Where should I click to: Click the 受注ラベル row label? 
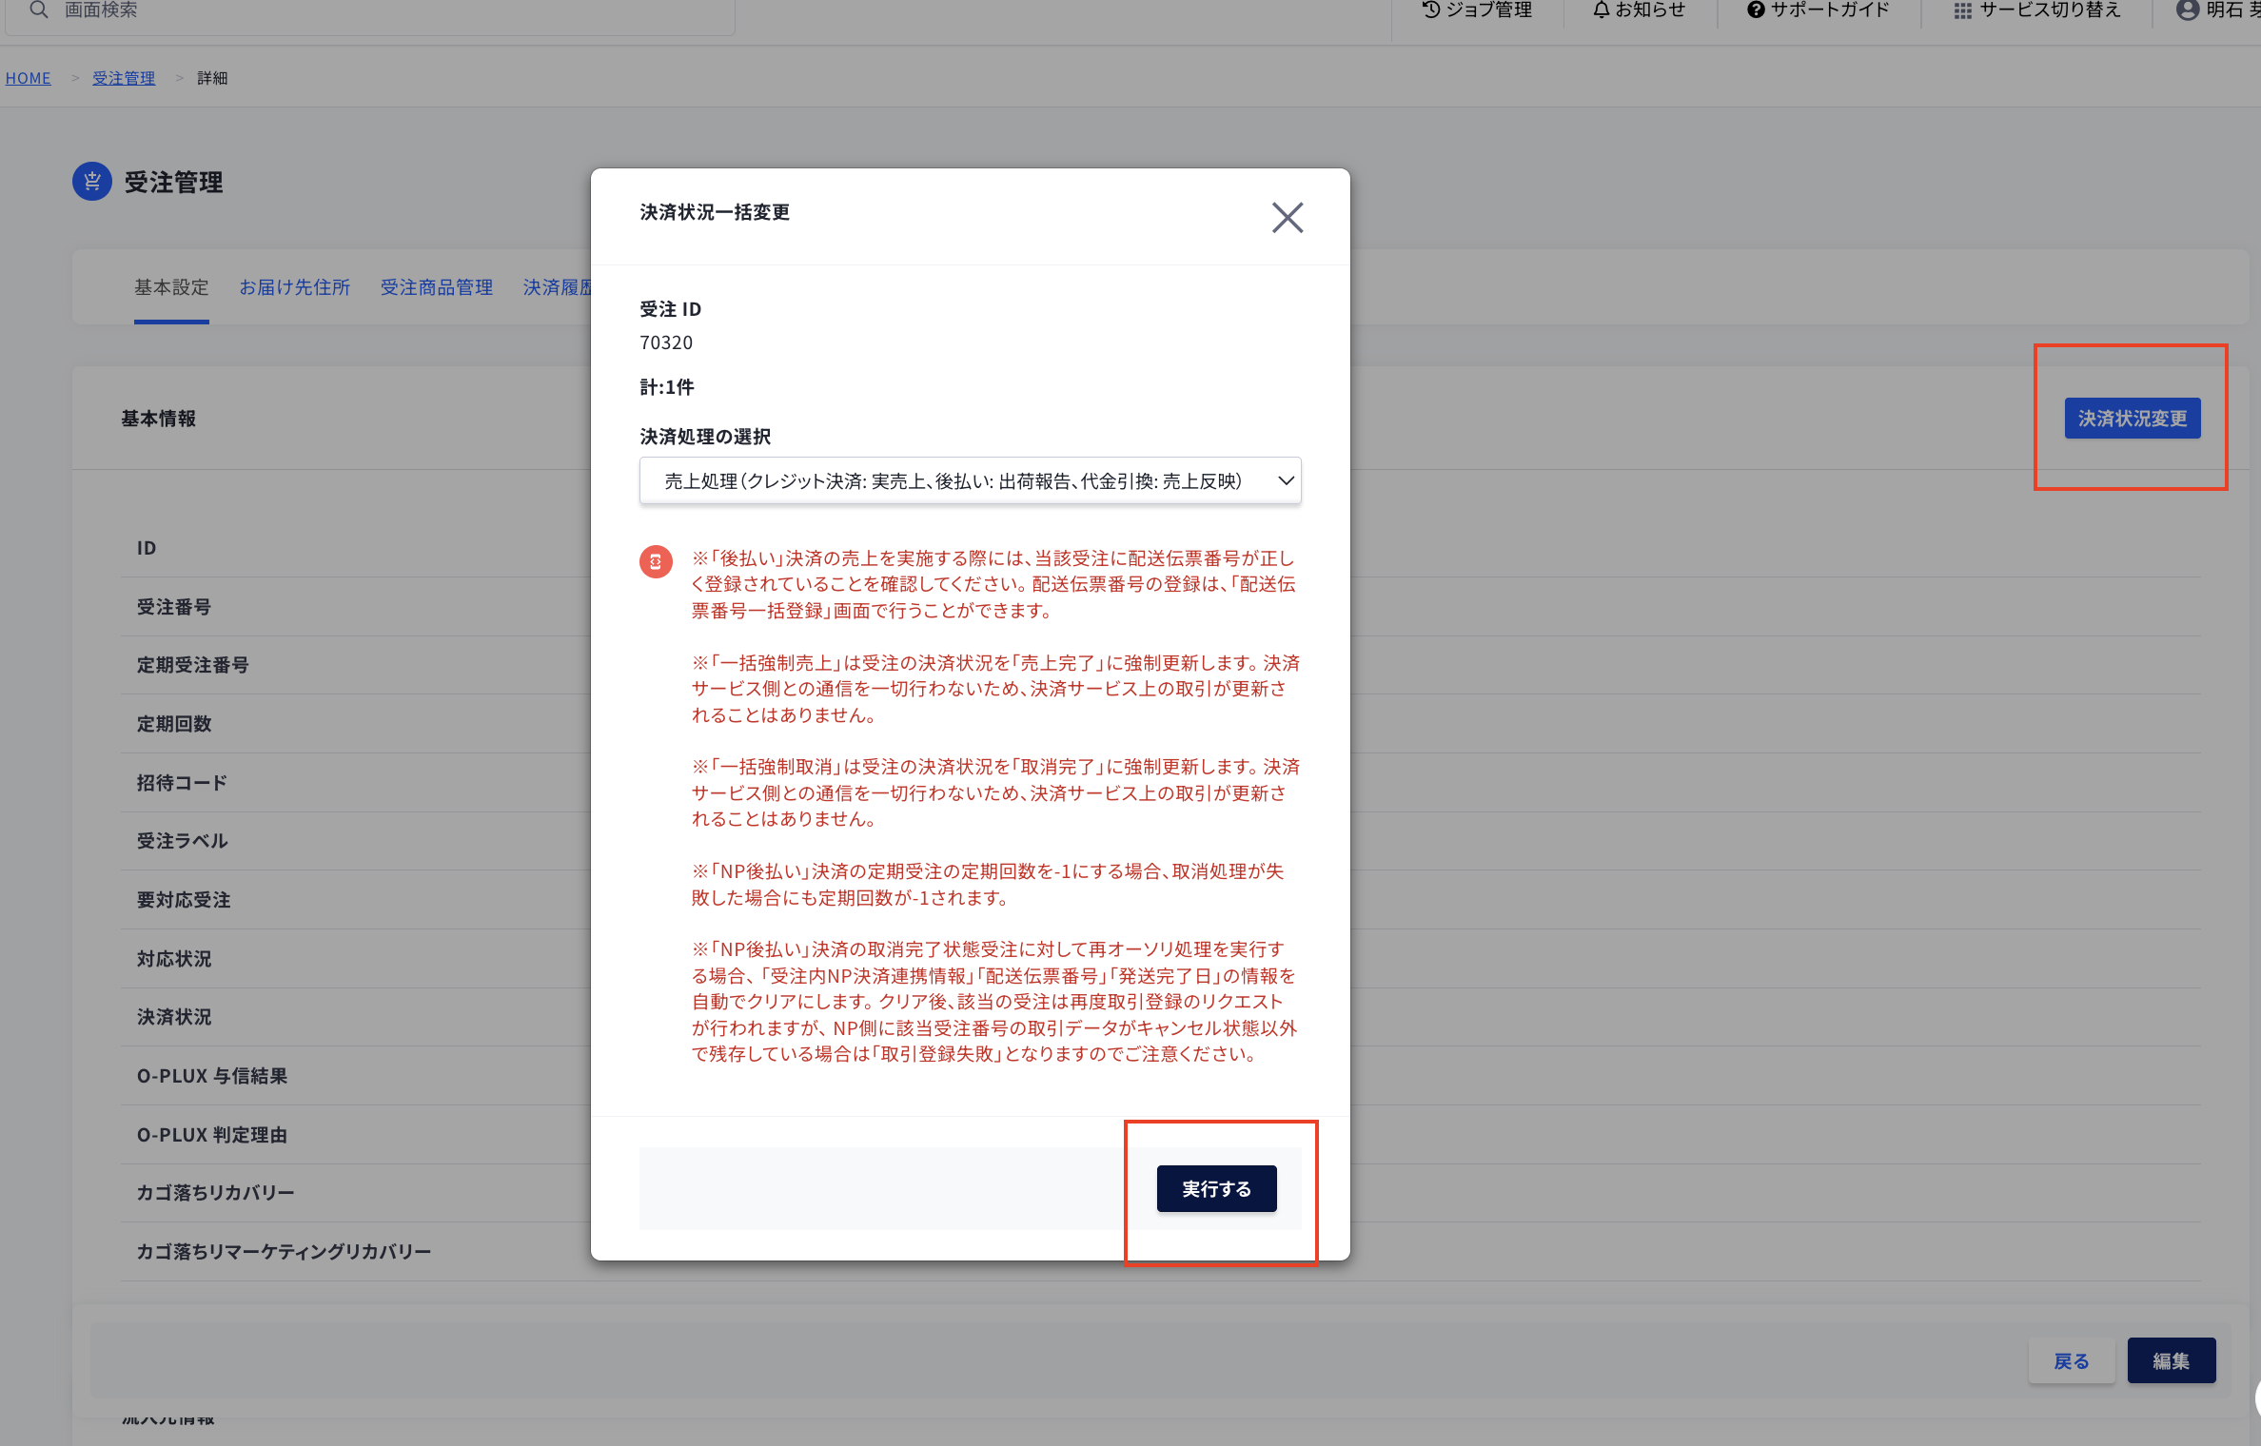pos(183,841)
